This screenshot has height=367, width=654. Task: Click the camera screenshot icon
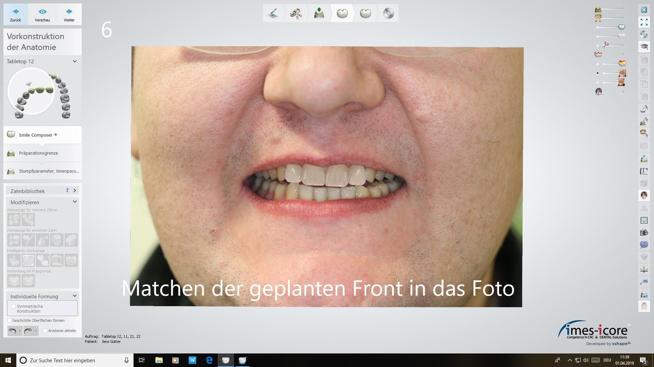pos(644,232)
